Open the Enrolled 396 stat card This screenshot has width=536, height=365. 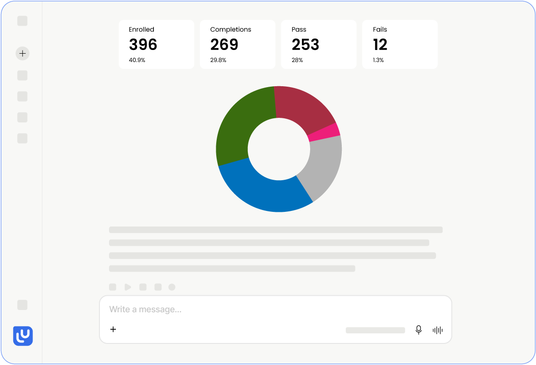pyautogui.click(x=157, y=44)
